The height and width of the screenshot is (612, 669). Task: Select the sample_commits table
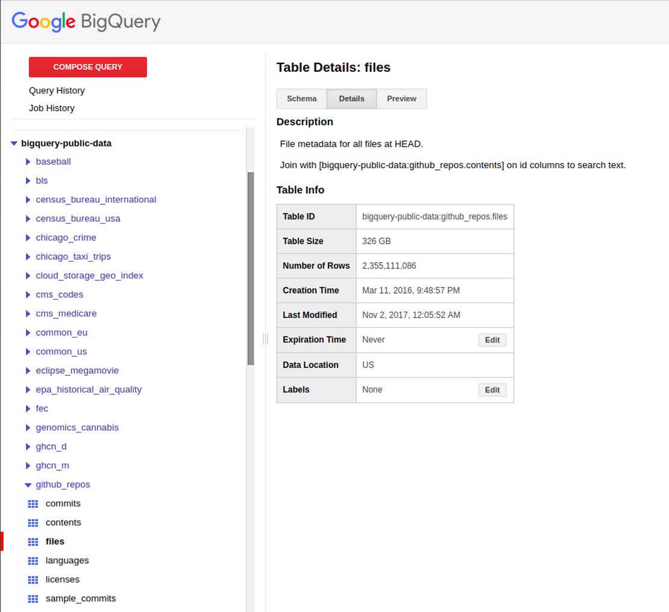81,599
